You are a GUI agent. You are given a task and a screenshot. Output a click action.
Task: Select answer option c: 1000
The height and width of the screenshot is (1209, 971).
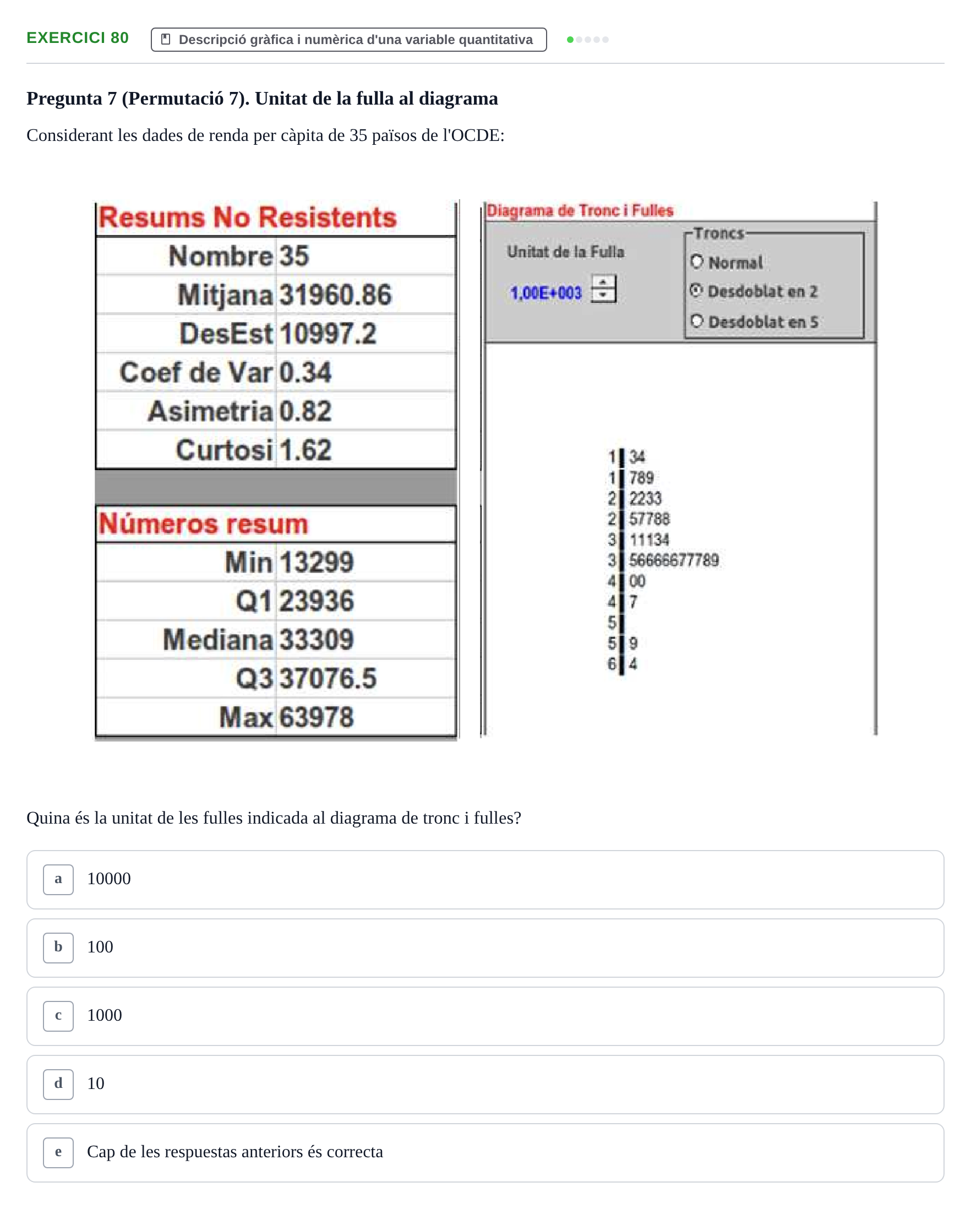(485, 1016)
